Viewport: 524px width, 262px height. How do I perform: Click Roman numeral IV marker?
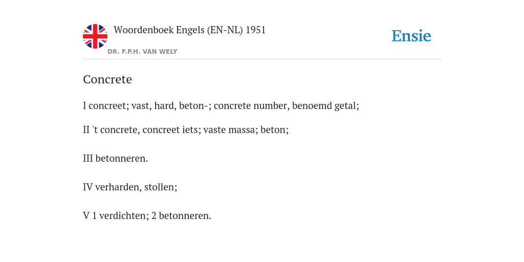[x=88, y=187]
